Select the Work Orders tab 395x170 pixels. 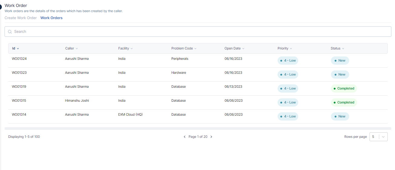tap(51, 18)
